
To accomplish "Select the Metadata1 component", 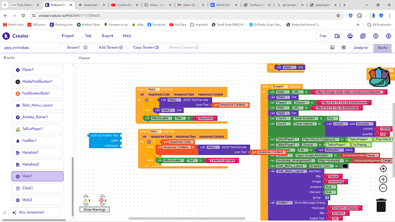I will pos(37,153).
